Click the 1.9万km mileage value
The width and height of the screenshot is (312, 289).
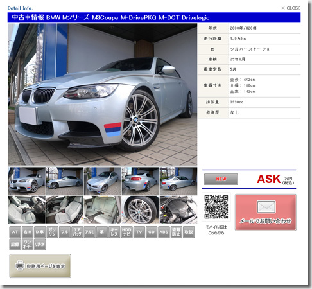pos(238,39)
